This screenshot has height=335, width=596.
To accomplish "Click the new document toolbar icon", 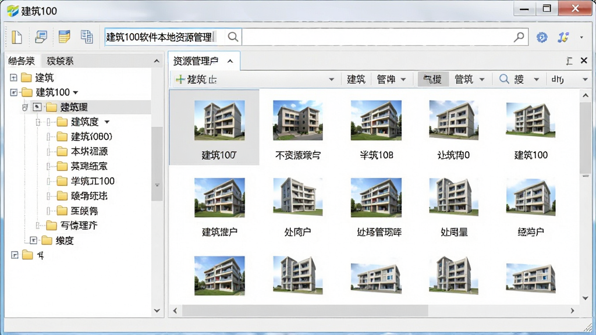I will click(17, 37).
